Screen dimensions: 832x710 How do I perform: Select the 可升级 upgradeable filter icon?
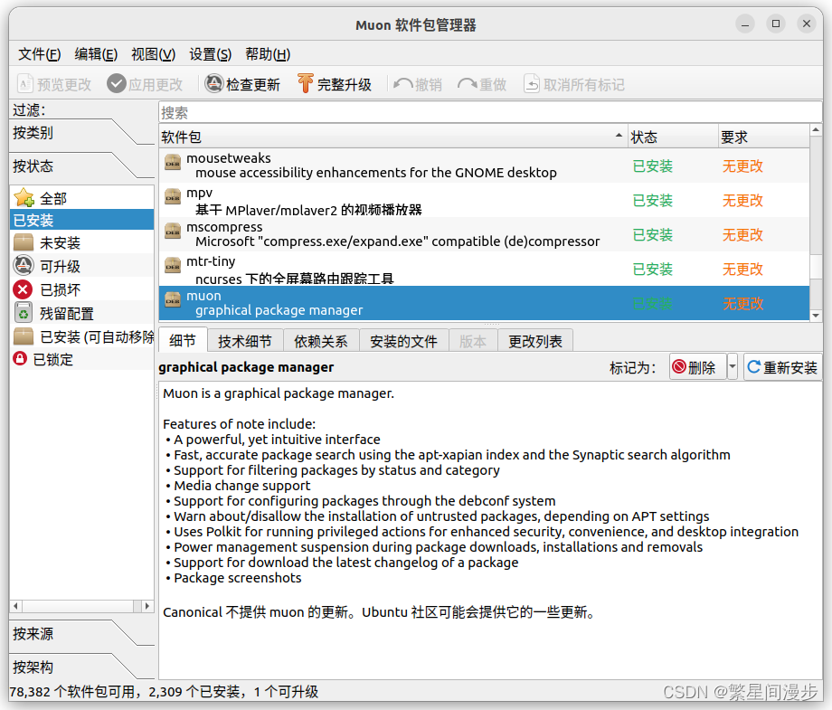[24, 265]
